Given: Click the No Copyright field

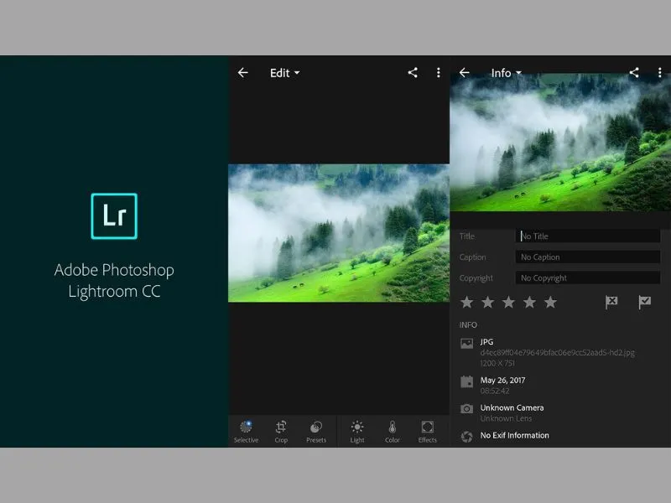Looking at the screenshot, I should tap(588, 278).
